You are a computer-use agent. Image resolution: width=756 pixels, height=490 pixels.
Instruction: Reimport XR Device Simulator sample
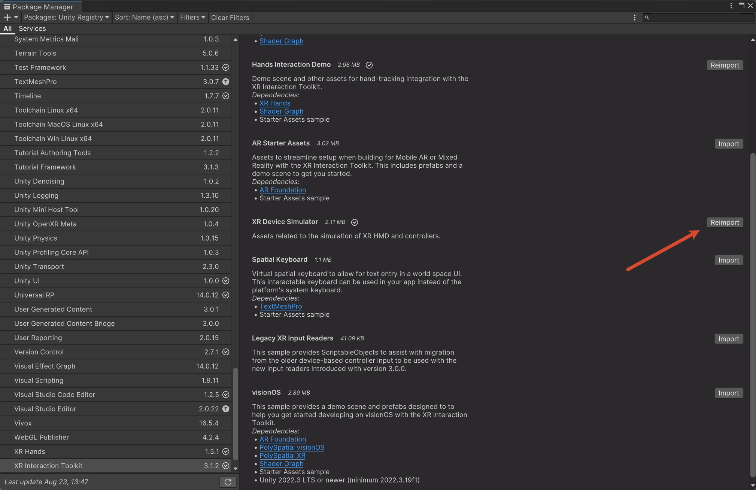(x=725, y=222)
